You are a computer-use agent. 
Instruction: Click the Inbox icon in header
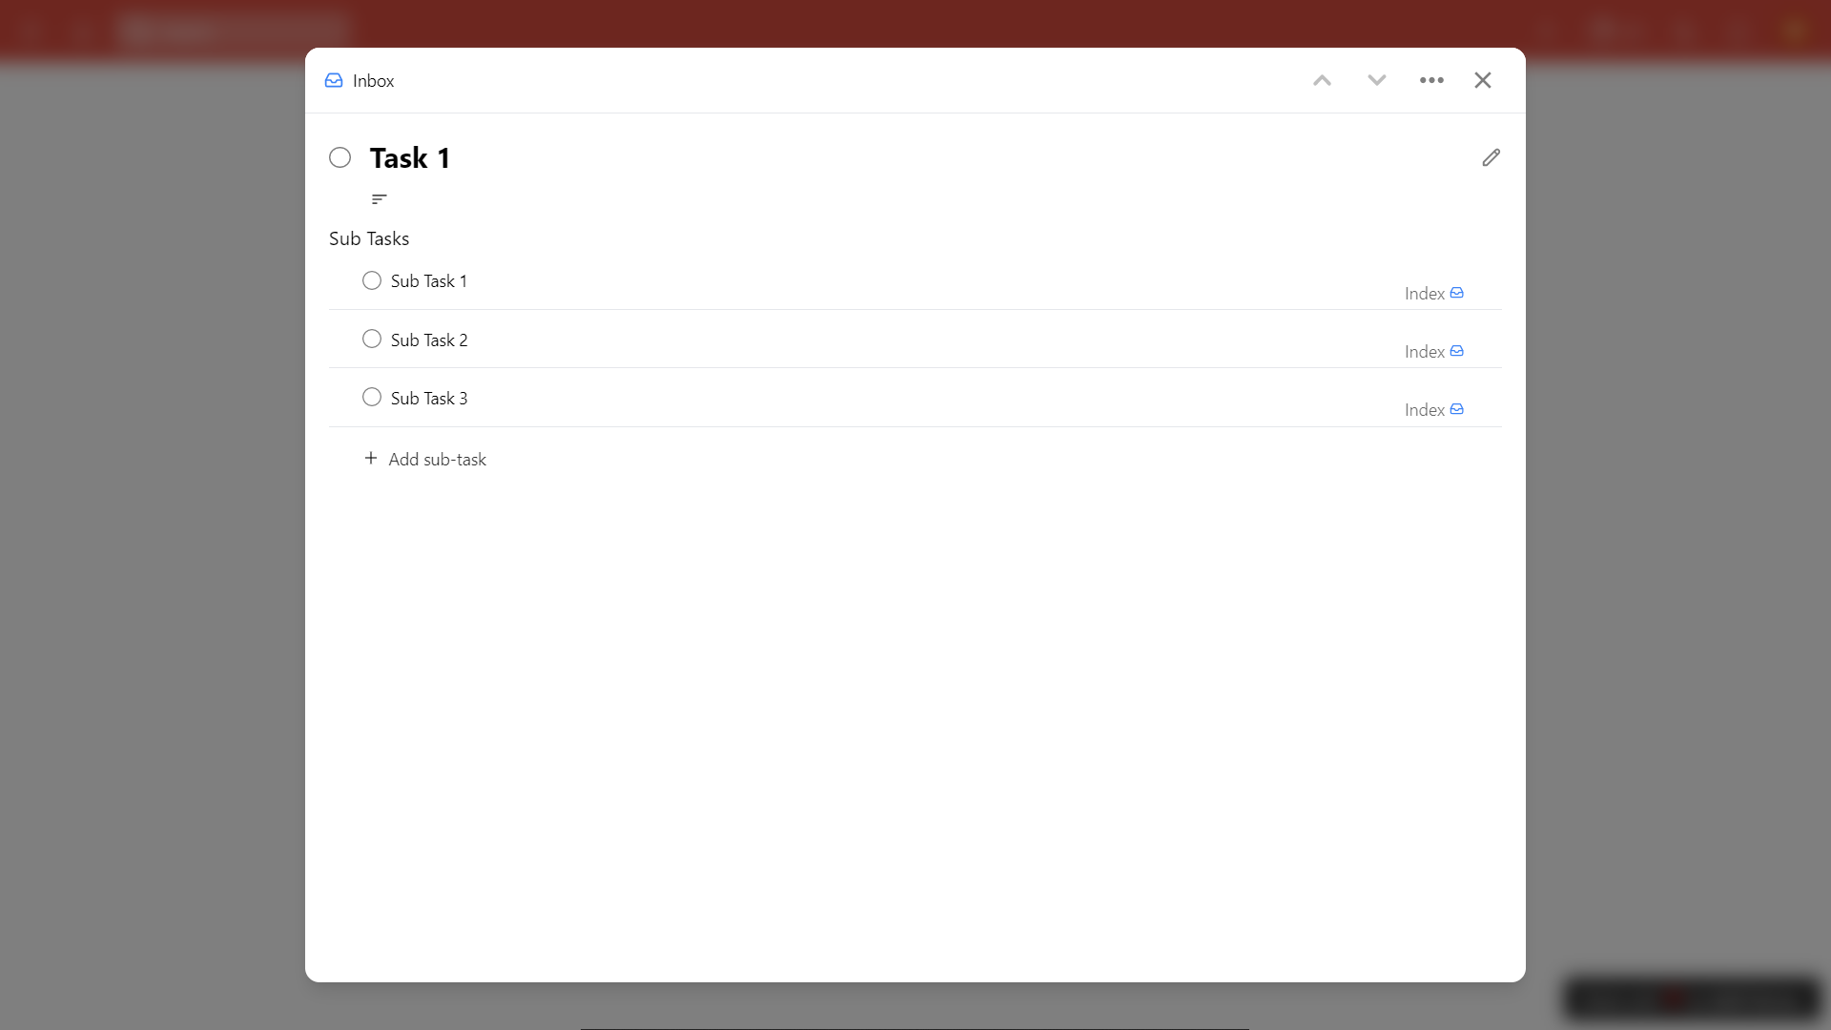coord(334,80)
